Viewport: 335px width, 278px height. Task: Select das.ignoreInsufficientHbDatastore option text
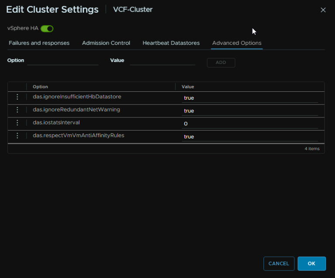click(77, 97)
